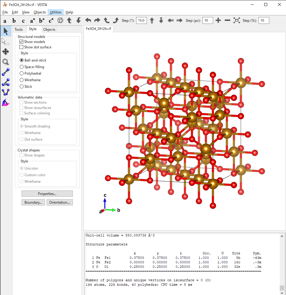This screenshot has height=295, width=286.
Task: View along the c* reciprocal axis
Action: coord(51,21)
